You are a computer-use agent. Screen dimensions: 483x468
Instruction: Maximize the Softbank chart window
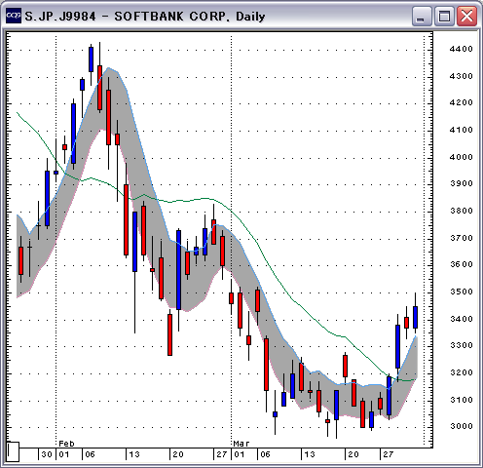pyautogui.click(x=444, y=16)
